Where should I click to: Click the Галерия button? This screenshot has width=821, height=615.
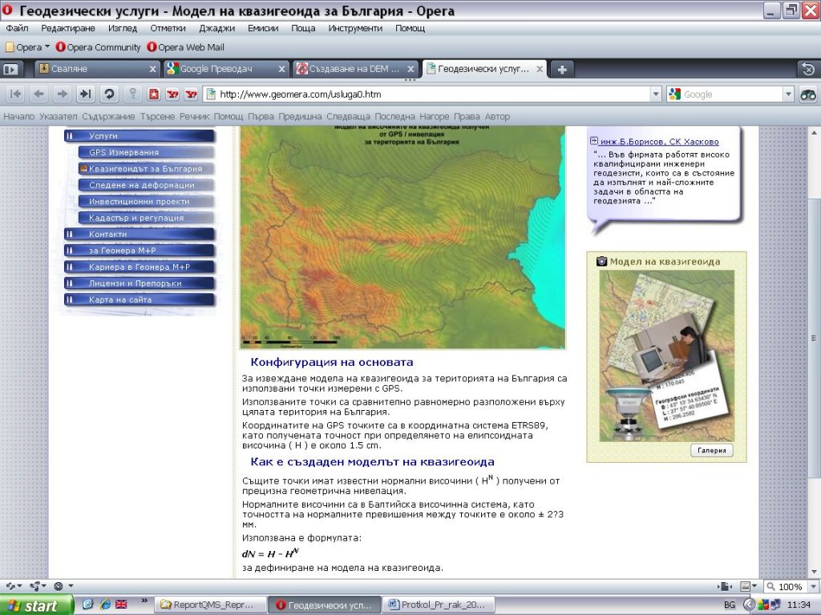point(711,451)
